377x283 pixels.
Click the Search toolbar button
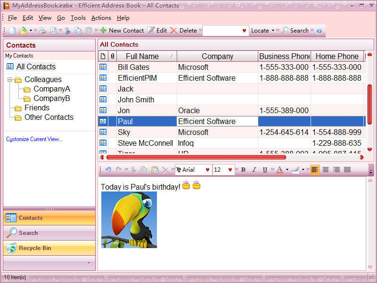[x=295, y=31]
